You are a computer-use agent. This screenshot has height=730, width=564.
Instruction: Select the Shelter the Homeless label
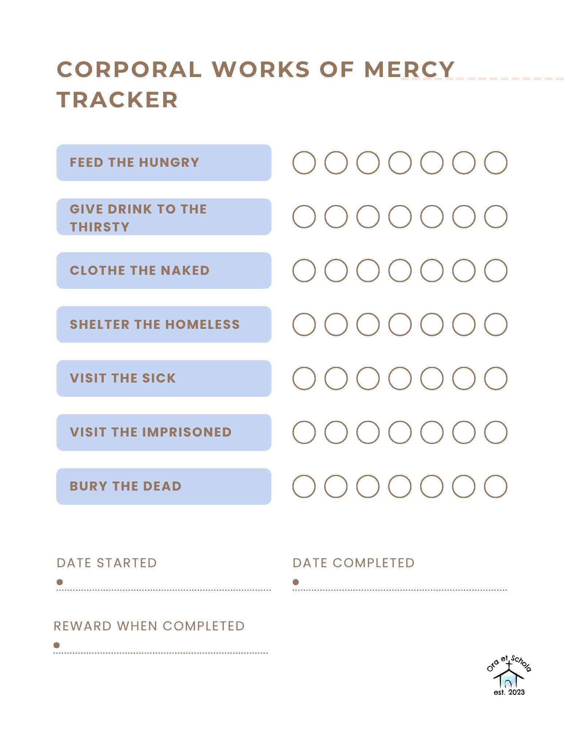click(x=164, y=324)
